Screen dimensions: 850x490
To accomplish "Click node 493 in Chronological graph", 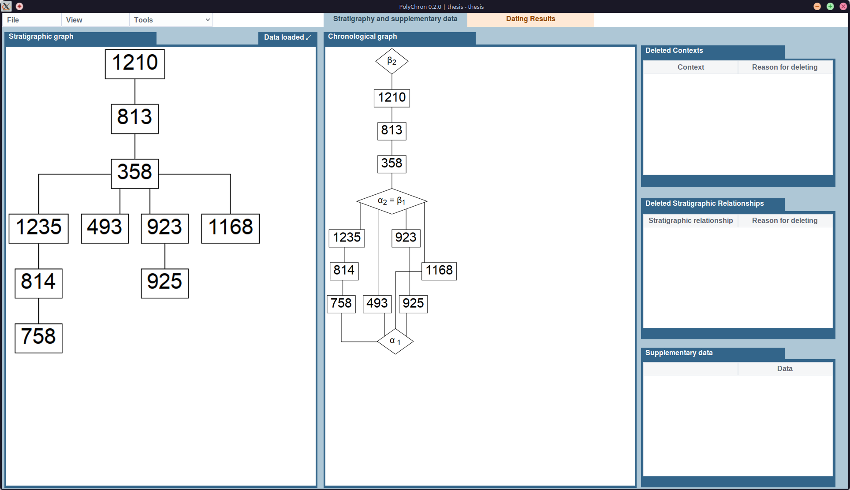I will point(377,304).
